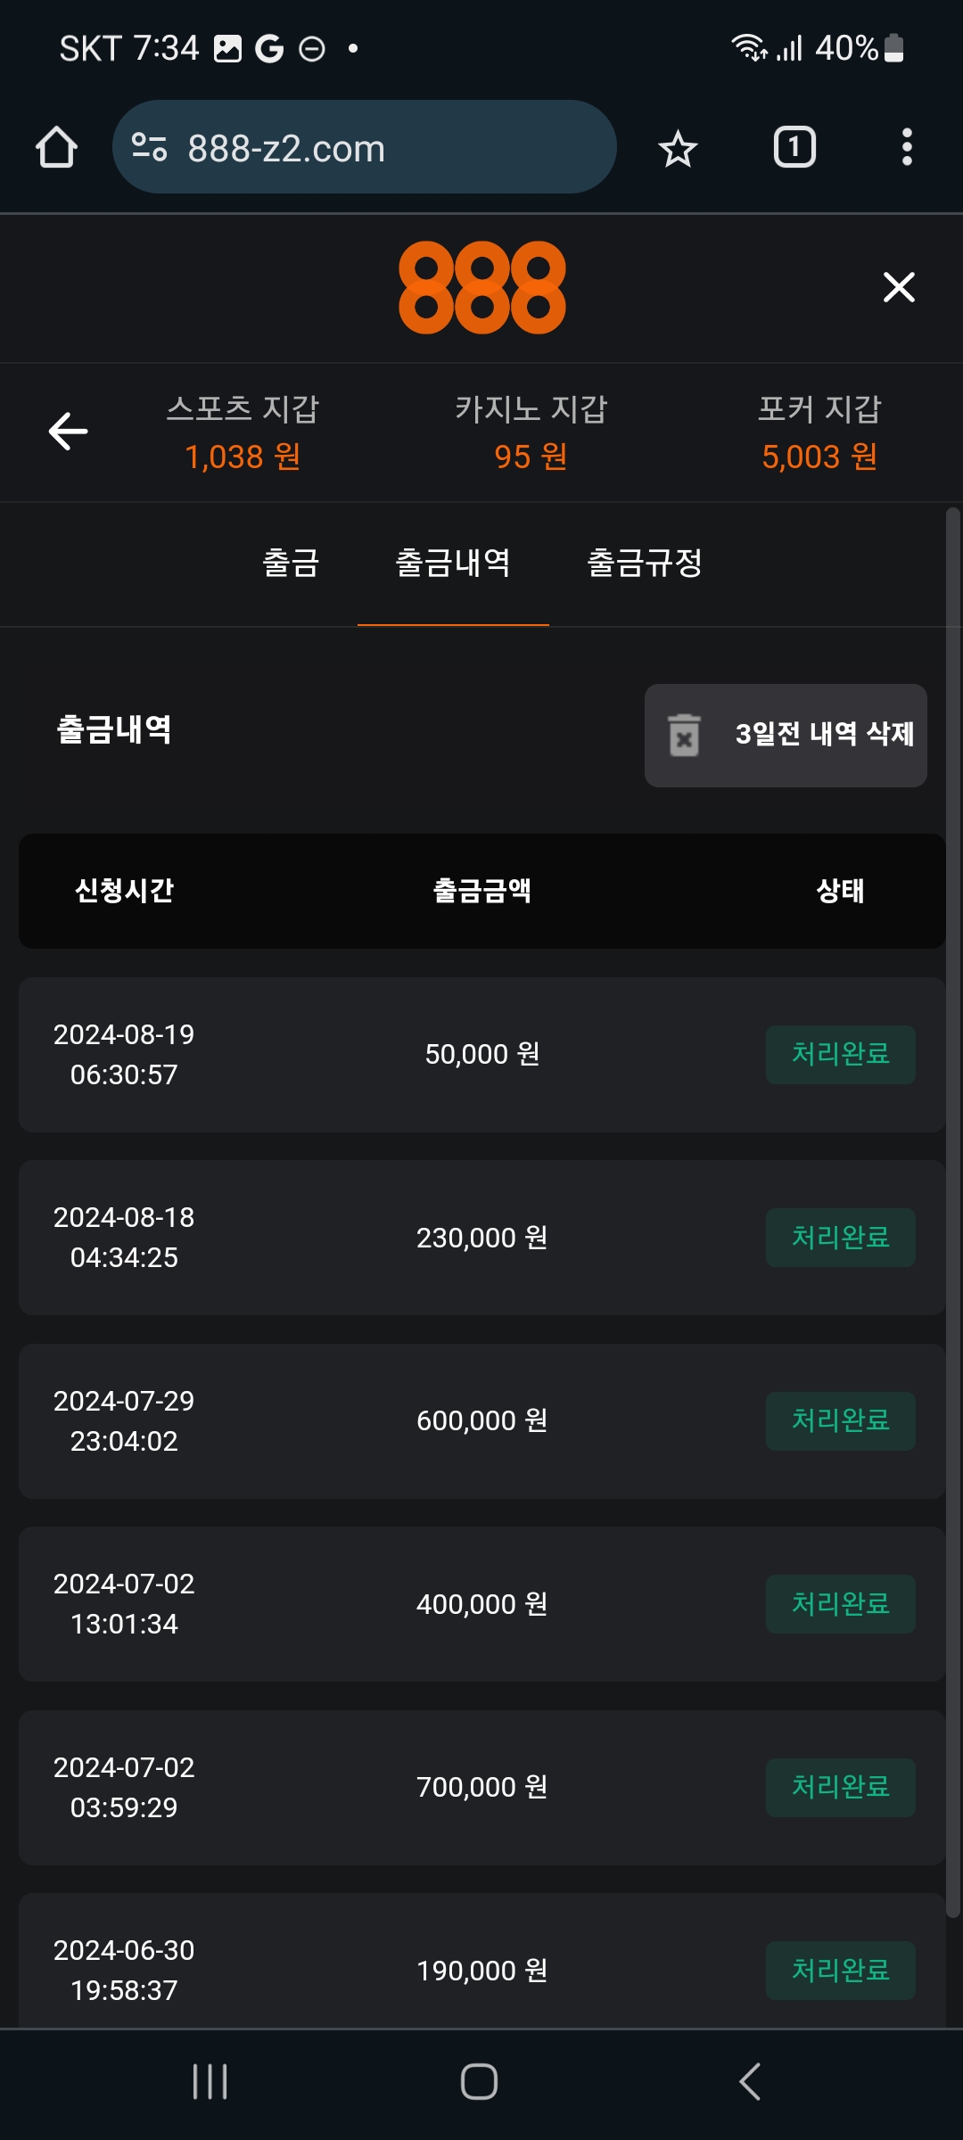Select the 포커 지갑 balance
Image resolution: width=963 pixels, height=2140 pixels.
tap(819, 433)
